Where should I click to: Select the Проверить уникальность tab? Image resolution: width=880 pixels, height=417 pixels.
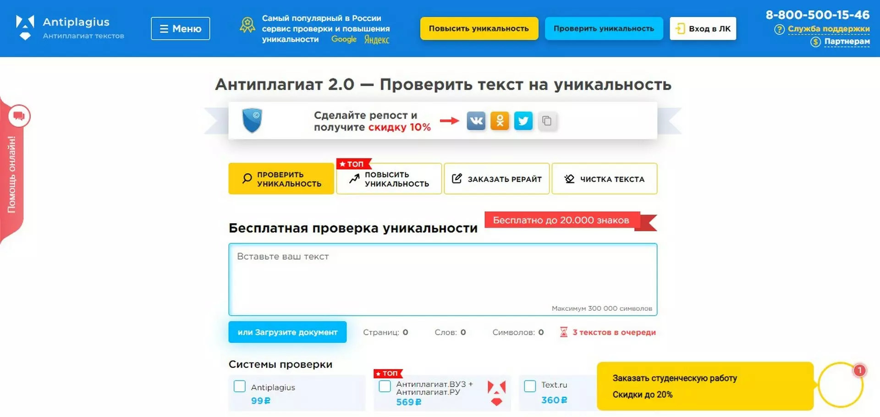tap(281, 179)
